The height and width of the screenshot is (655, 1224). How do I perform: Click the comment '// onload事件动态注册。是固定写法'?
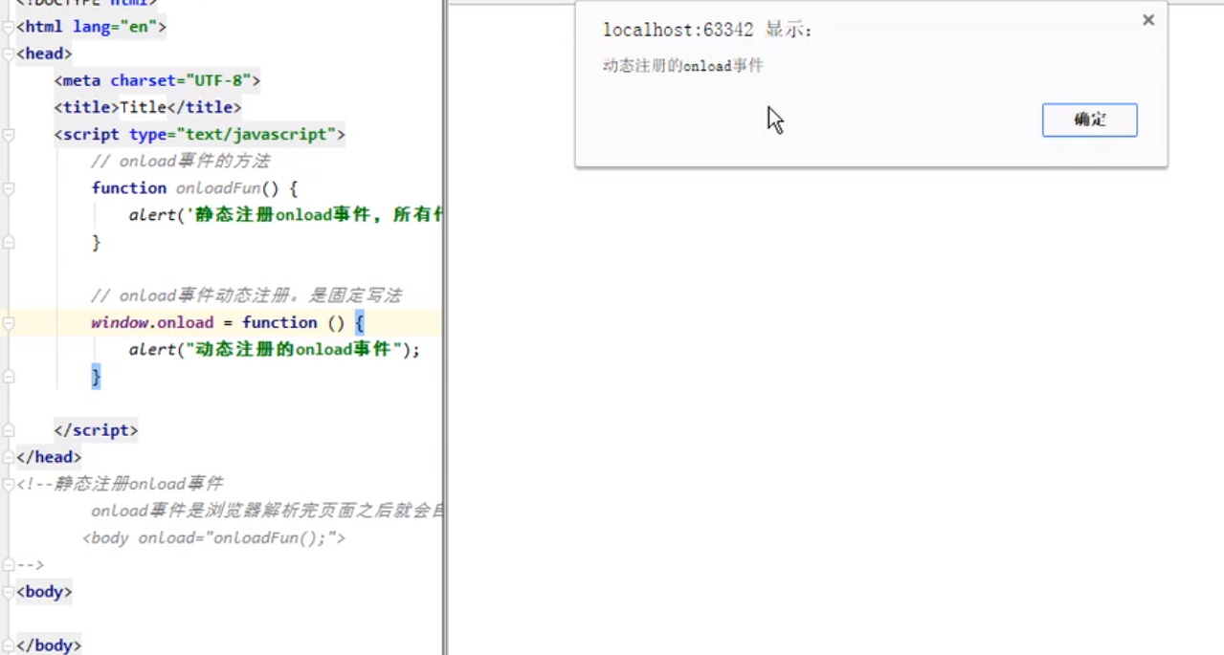[x=246, y=295]
